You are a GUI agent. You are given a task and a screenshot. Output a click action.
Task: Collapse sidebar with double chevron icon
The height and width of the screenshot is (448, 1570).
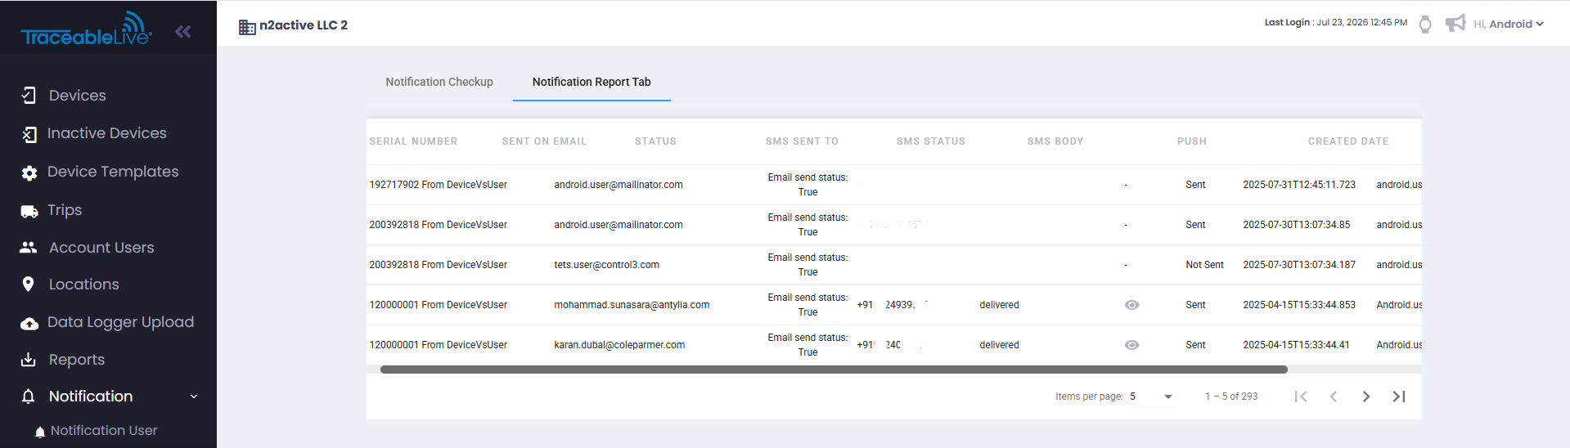click(x=183, y=31)
